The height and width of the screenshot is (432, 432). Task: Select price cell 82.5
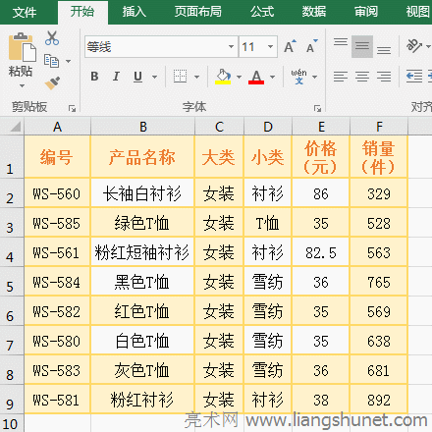[x=321, y=252]
